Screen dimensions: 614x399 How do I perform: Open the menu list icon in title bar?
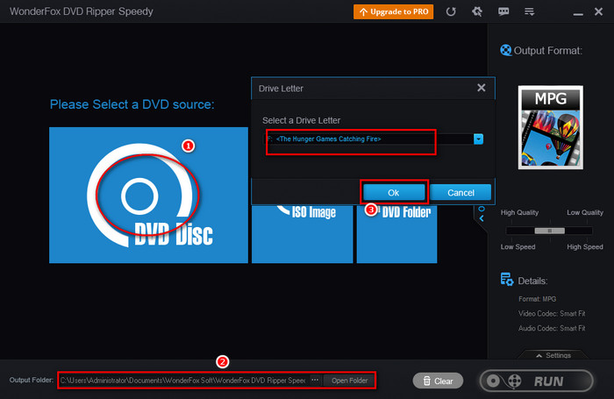pos(530,11)
